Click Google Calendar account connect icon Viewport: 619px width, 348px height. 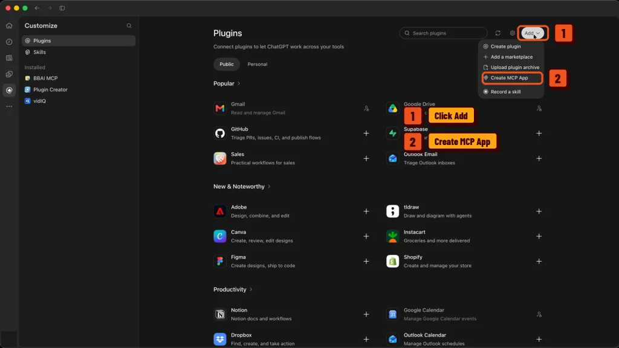(539, 314)
